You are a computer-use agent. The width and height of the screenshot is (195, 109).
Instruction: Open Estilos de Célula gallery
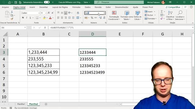tap(138, 15)
